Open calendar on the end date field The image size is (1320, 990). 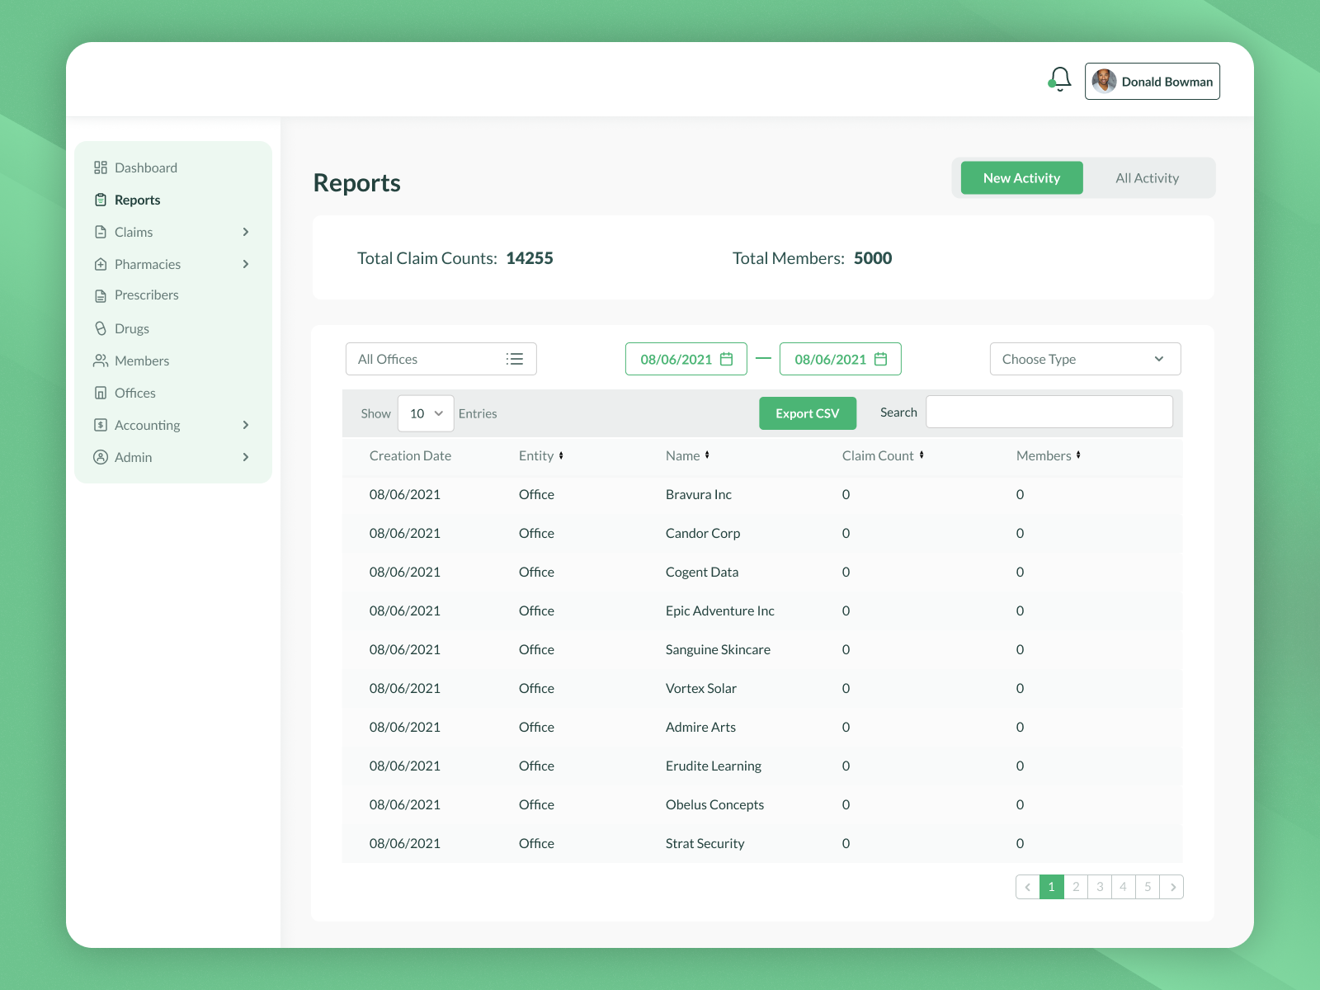click(881, 359)
